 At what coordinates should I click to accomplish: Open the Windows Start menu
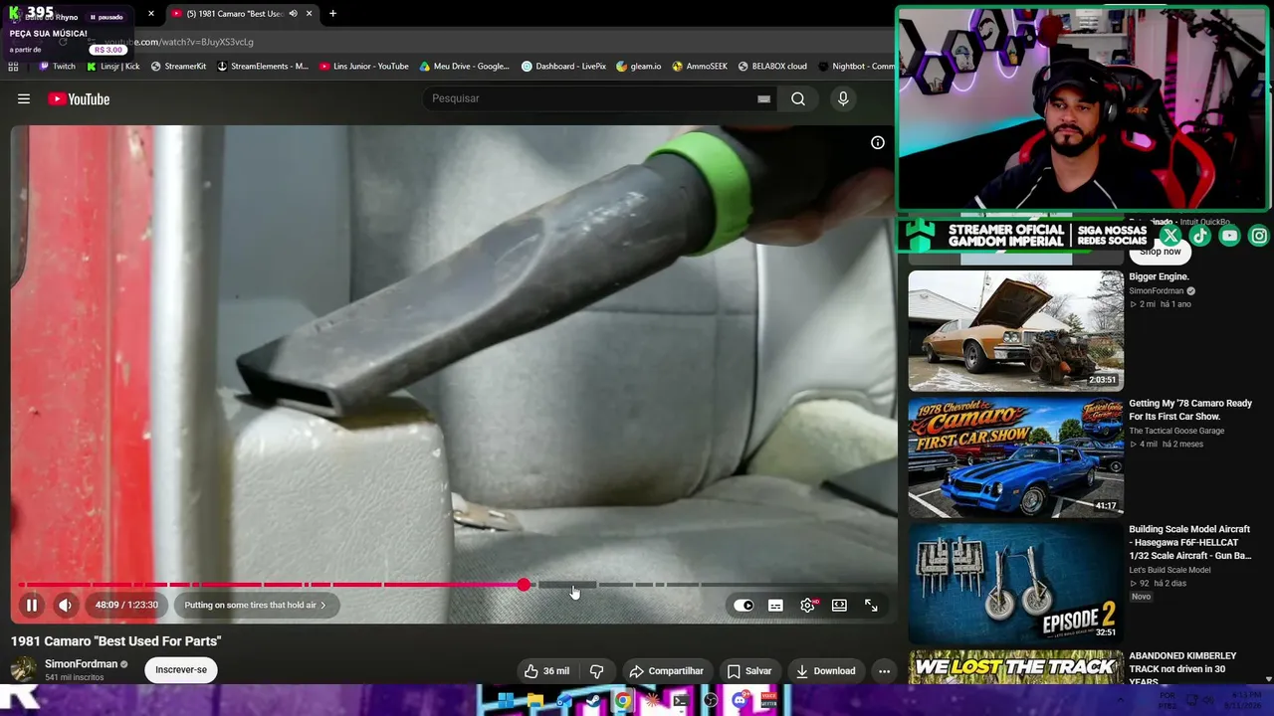pyautogui.click(x=506, y=701)
